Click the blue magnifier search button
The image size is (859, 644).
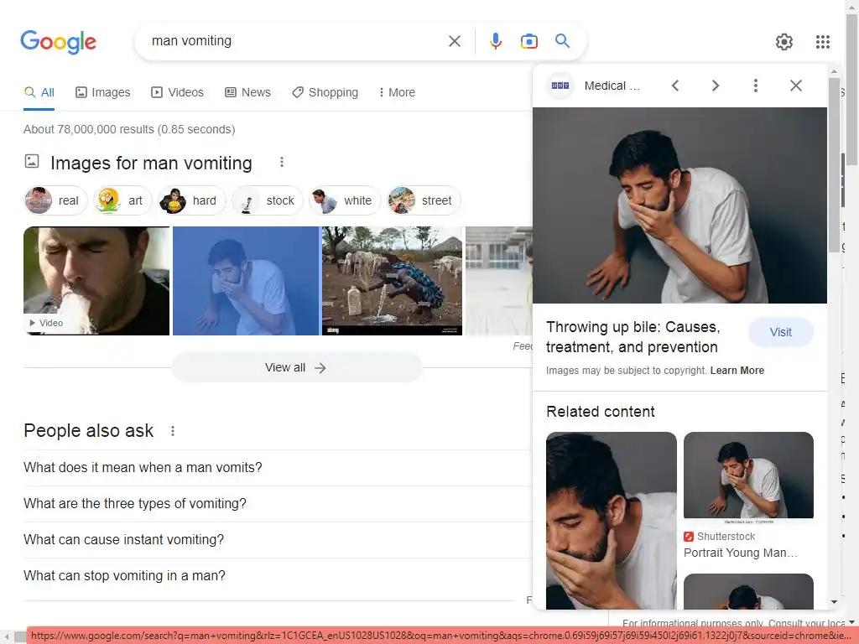tap(562, 40)
